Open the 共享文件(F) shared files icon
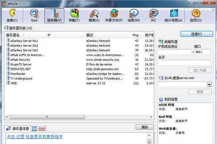The image size is (217, 144). [114, 15]
